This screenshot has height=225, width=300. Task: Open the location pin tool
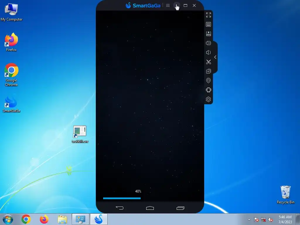(x=208, y=81)
